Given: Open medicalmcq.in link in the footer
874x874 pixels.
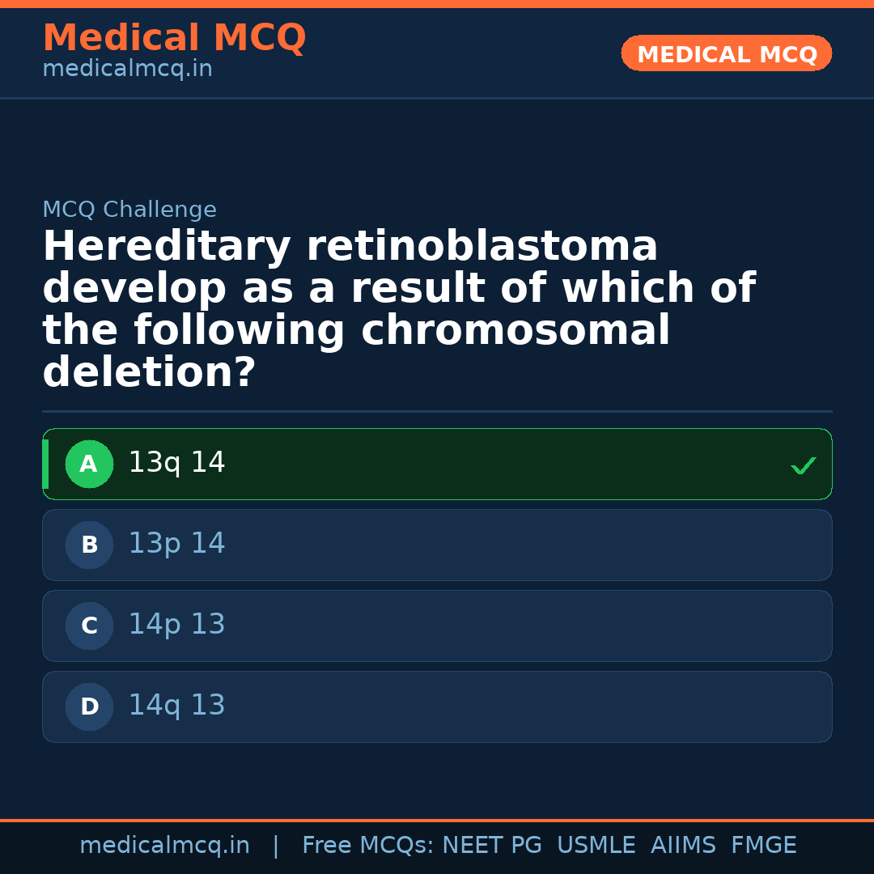Looking at the screenshot, I should (x=164, y=846).
